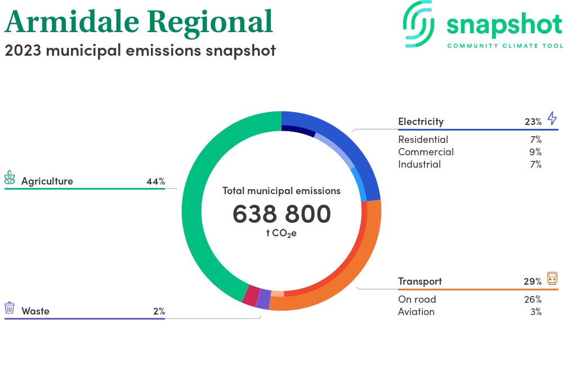This screenshot has width=563, height=377.
Task: Open the Waste category label
Action: point(35,311)
